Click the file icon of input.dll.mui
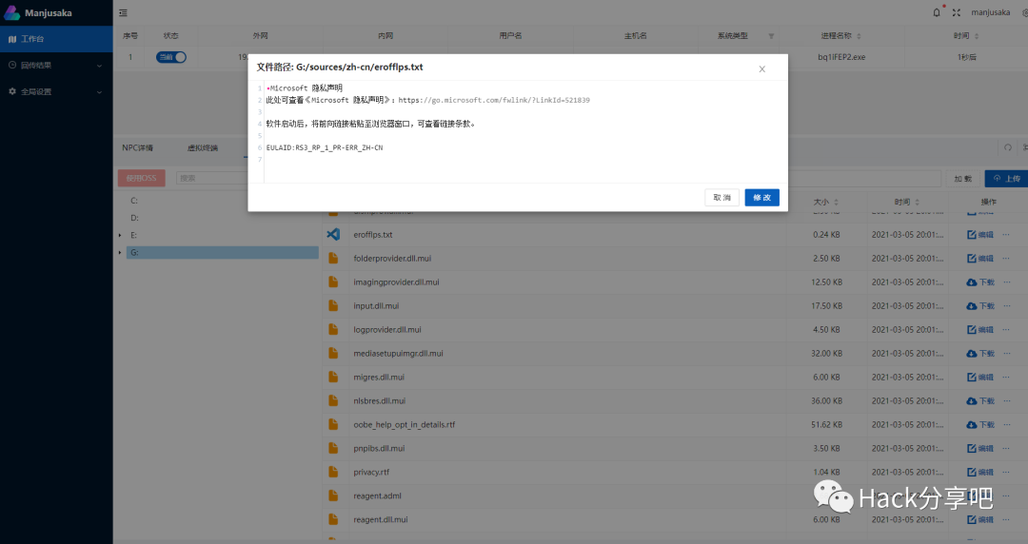 (333, 305)
